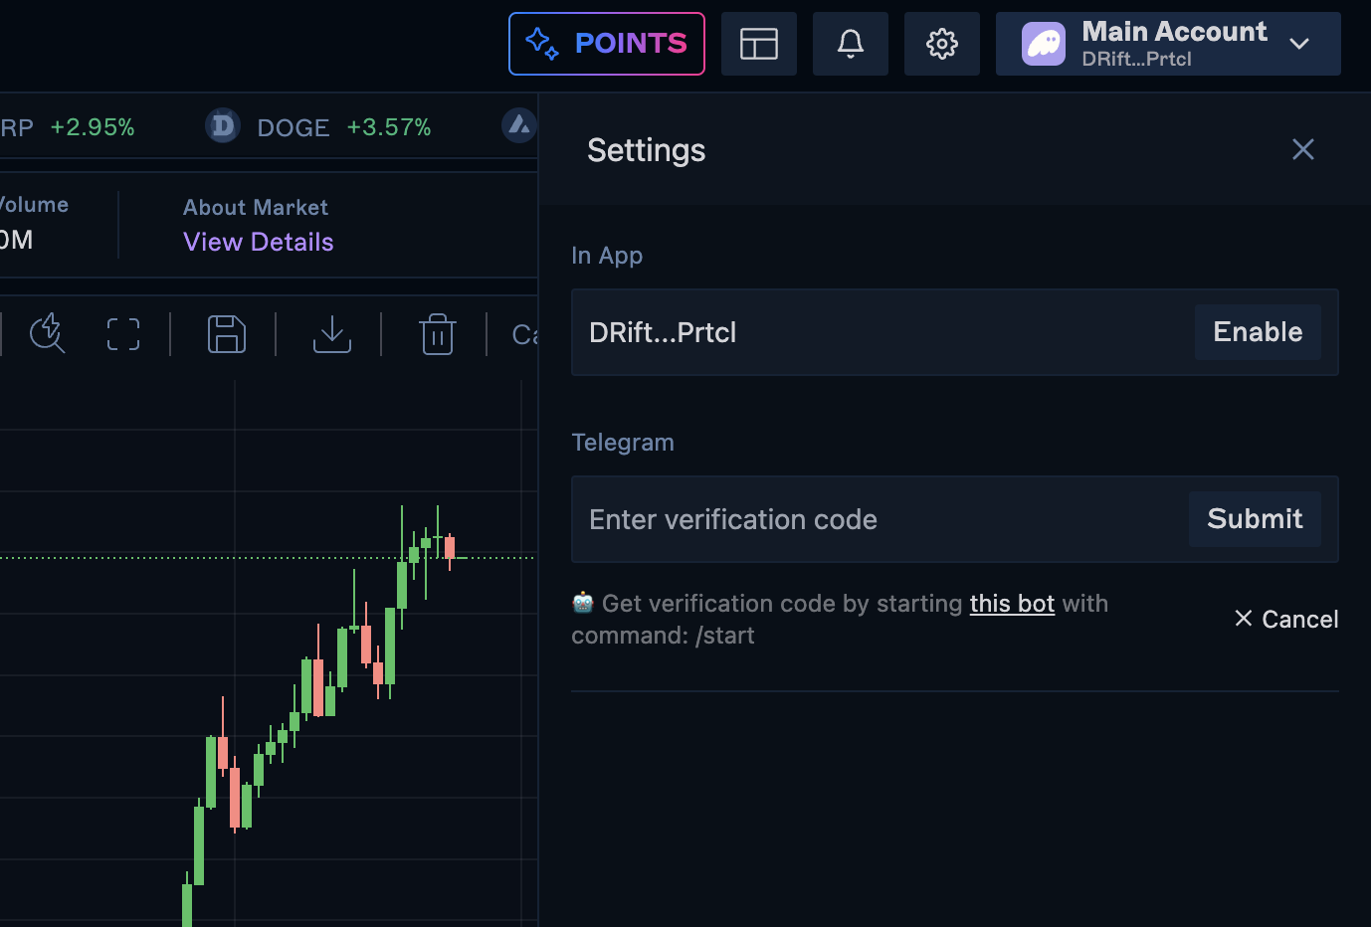Open notifications bell icon
The height and width of the screenshot is (927, 1371).
[850, 44]
